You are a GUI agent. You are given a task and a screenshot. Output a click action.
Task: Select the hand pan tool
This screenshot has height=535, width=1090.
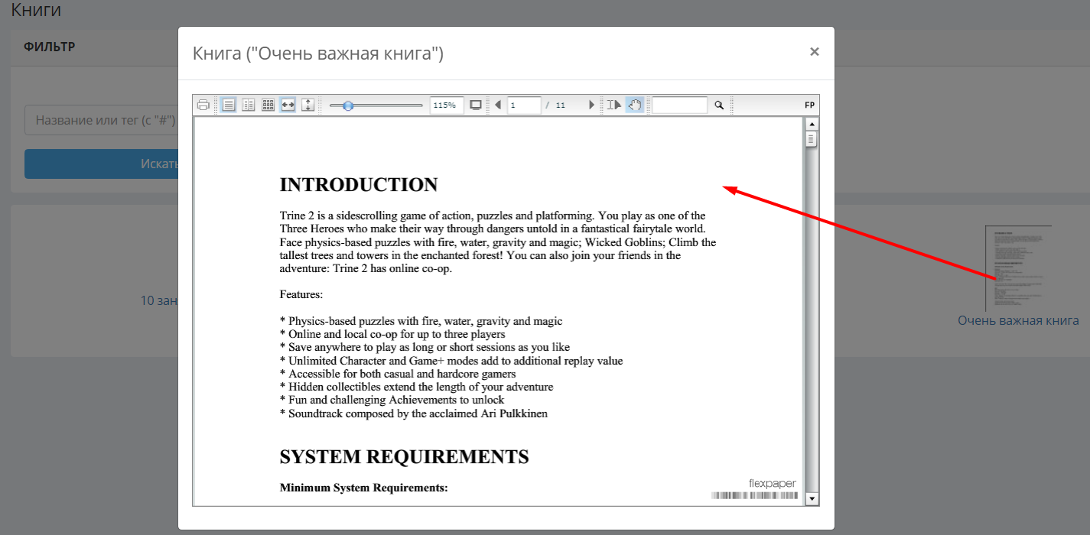[634, 105]
